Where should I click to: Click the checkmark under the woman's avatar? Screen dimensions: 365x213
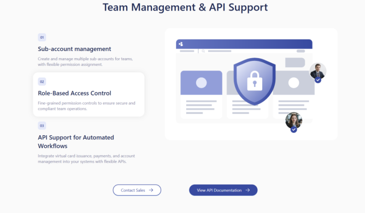click(294, 130)
